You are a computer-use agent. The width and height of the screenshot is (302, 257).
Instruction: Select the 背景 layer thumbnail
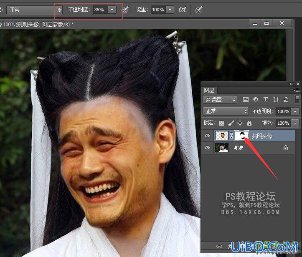[x=222, y=148]
